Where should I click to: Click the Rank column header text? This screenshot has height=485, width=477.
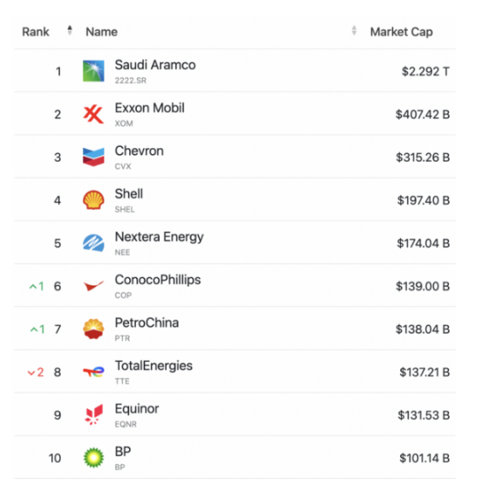36,32
